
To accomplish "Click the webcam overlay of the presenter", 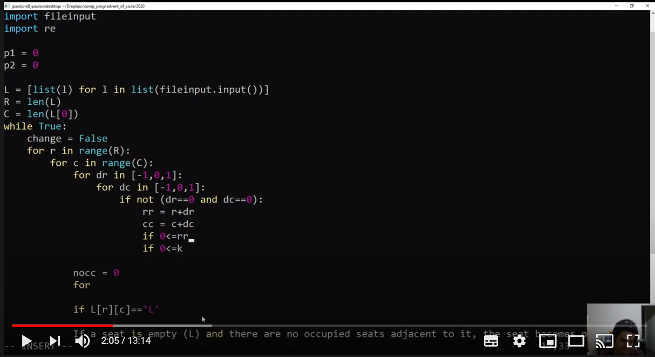I will point(621,330).
